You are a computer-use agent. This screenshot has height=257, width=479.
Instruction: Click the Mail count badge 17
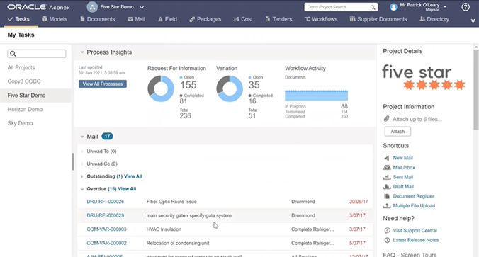(107, 137)
